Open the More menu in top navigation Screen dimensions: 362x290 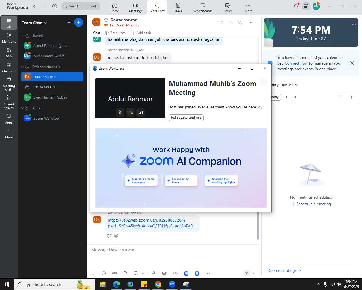click(248, 8)
